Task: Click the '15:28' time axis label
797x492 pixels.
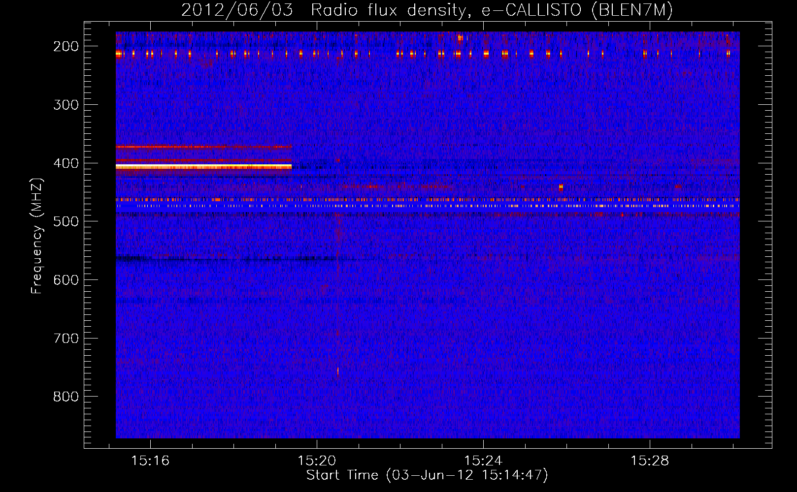Action: (650, 461)
